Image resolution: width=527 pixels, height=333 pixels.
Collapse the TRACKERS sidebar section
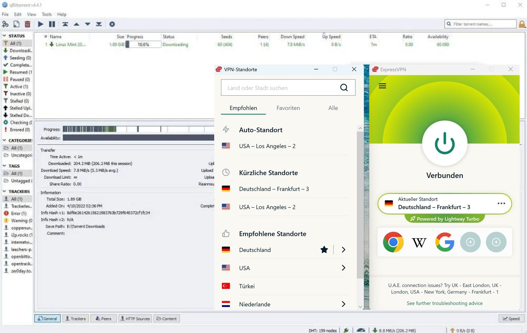(x=4, y=191)
